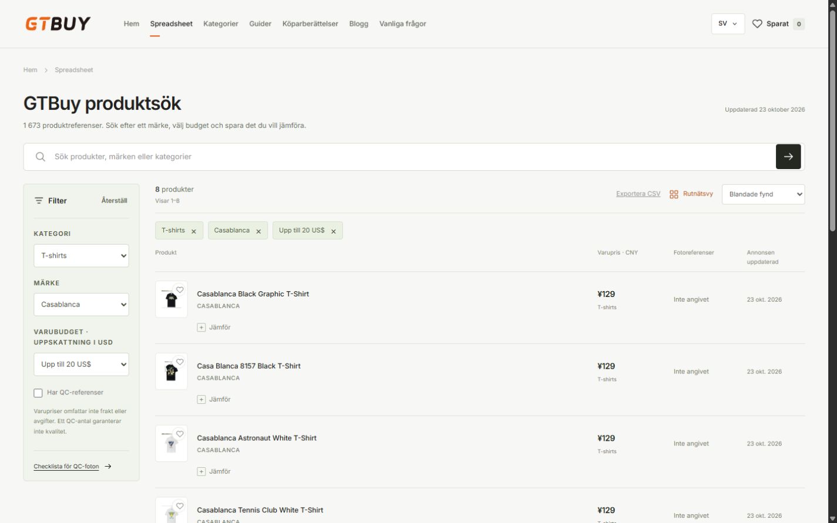Toggle Jämför for Casablanca Black Graphic T-Shirt
This screenshot has height=523, width=837.
pyautogui.click(x=214, y=328)
